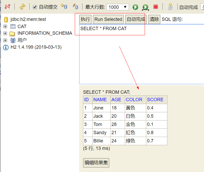Screen dimensions: 204x172
Task: Click the 白色 color cell
Action: pos(135,116)
